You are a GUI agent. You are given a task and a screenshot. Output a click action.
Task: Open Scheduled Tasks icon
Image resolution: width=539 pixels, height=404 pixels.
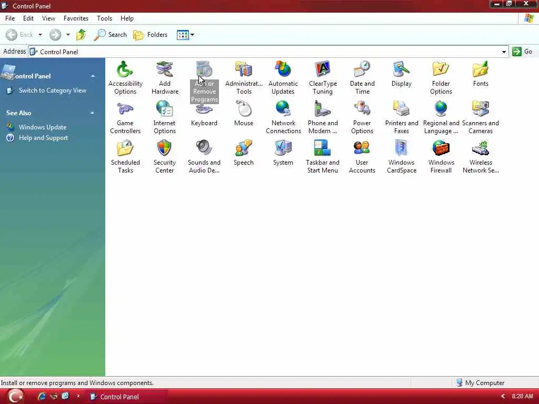point(125,157)
